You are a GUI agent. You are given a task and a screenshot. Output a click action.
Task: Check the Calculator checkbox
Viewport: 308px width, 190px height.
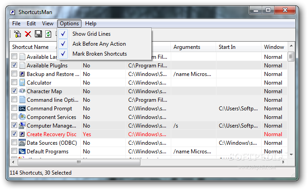coord(14,82)
